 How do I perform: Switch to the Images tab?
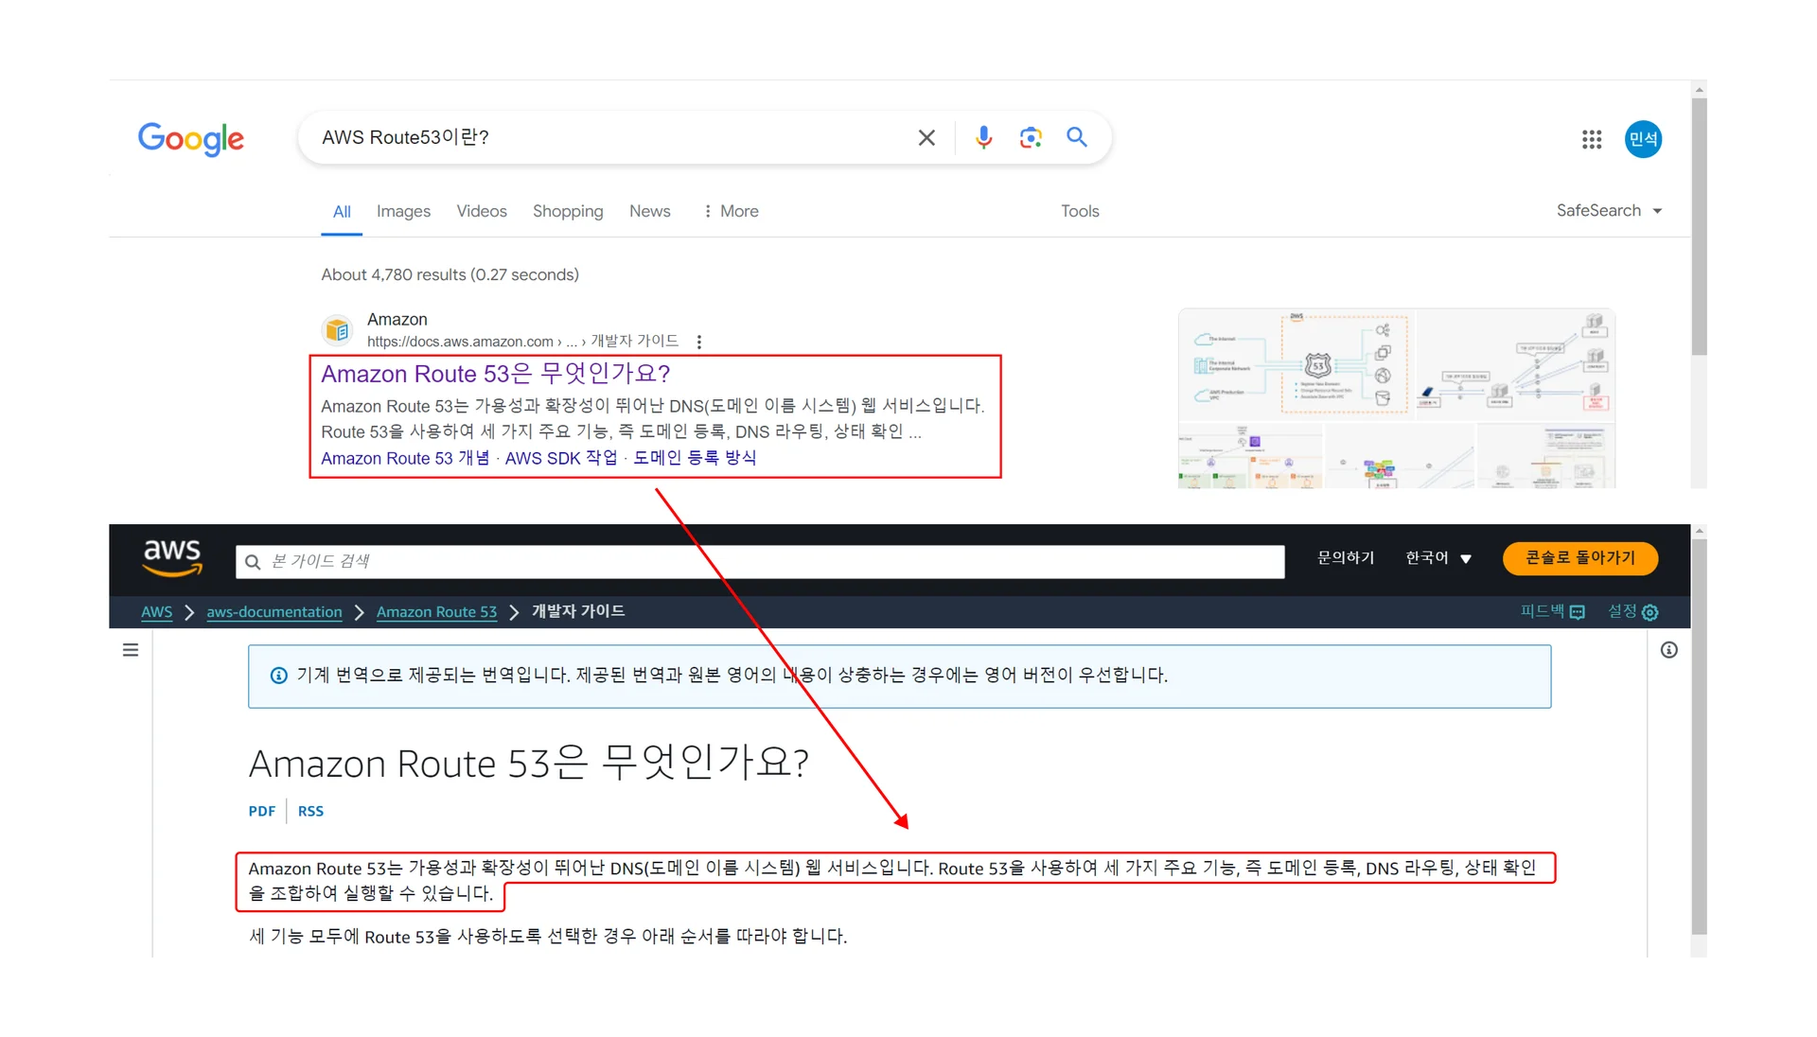(x=403, y=211)
